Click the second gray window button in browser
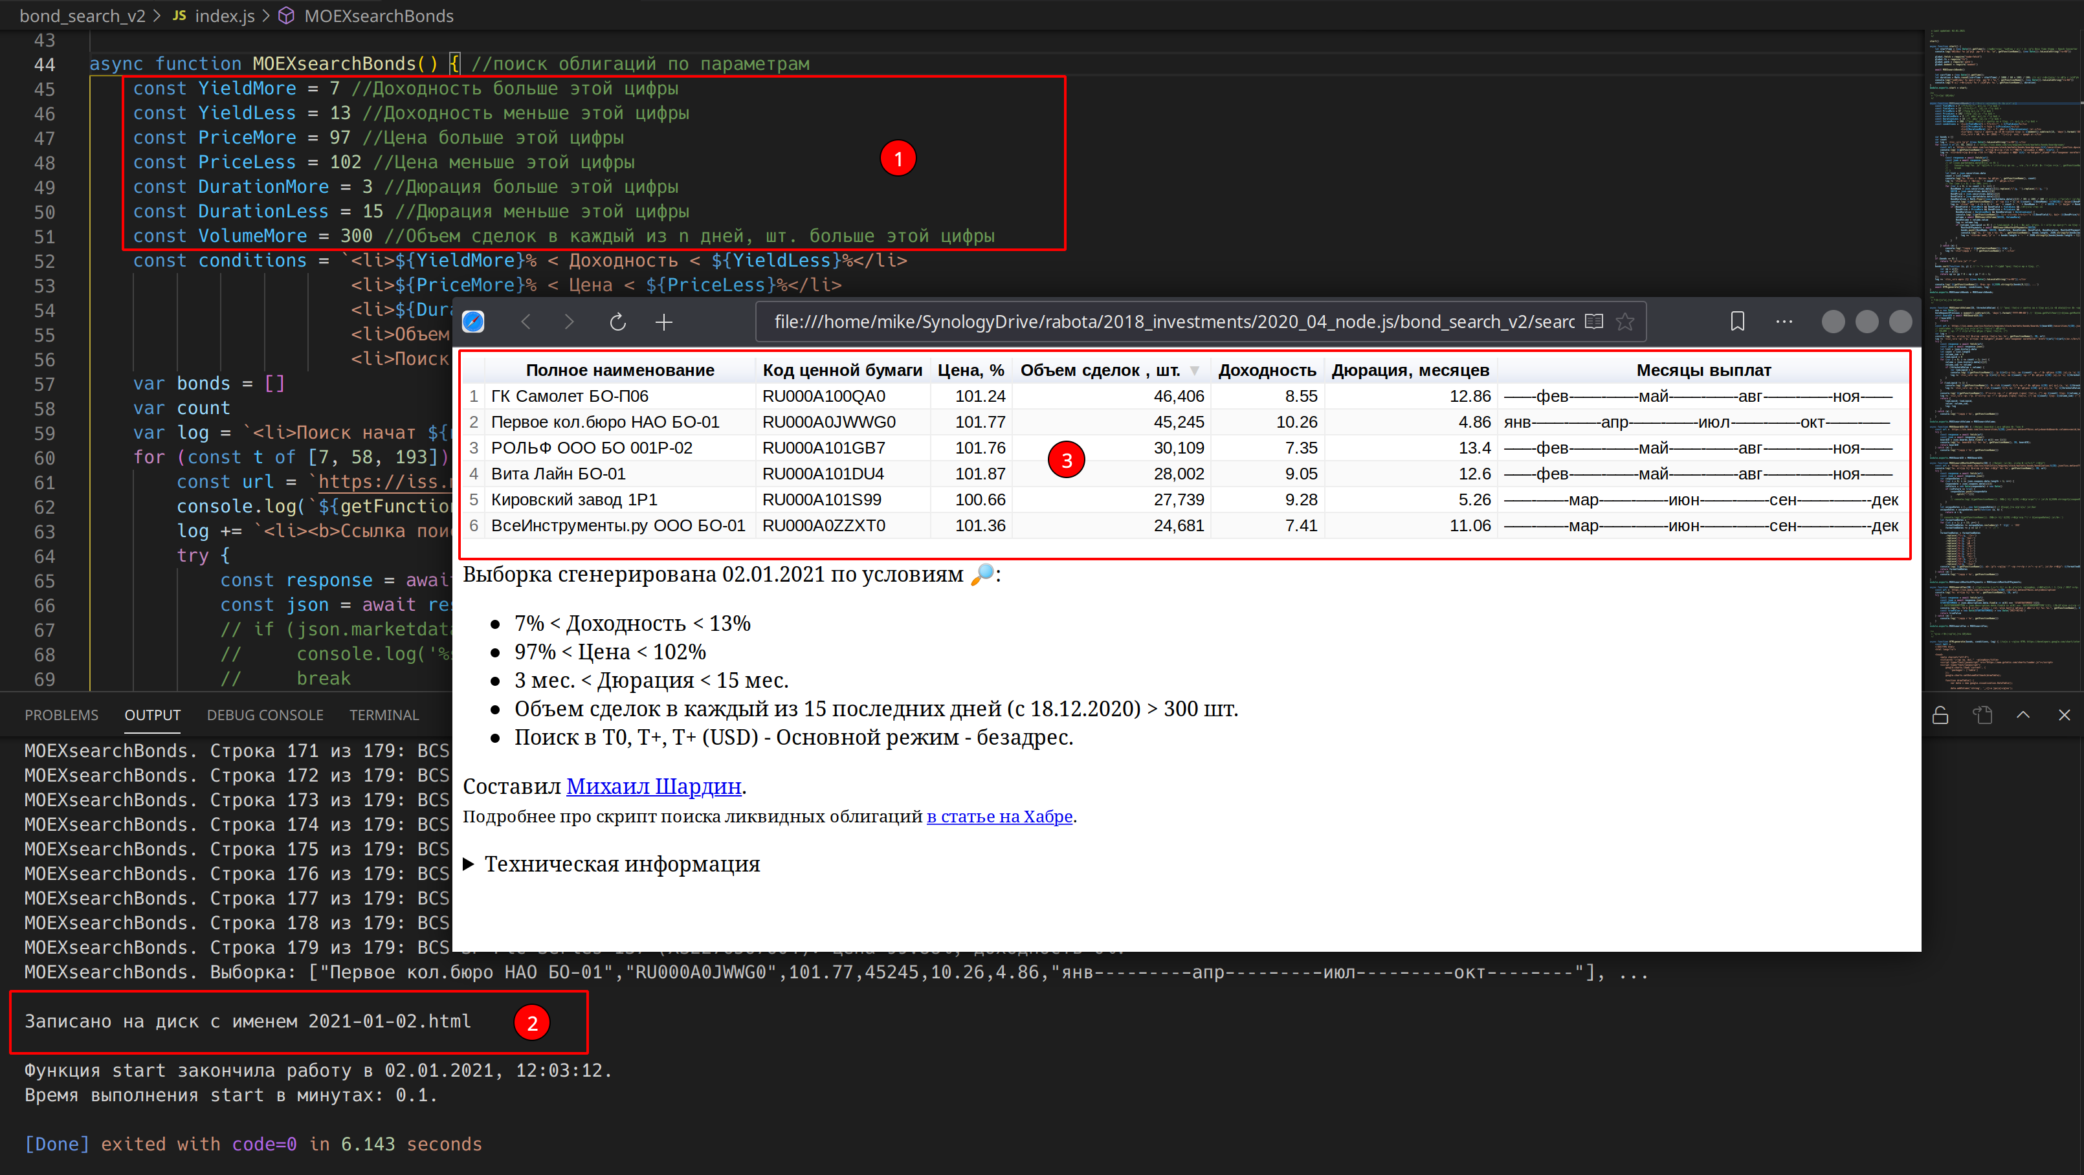The width and height of the screenshot is (2084, 1175). tap(1867, 322)
